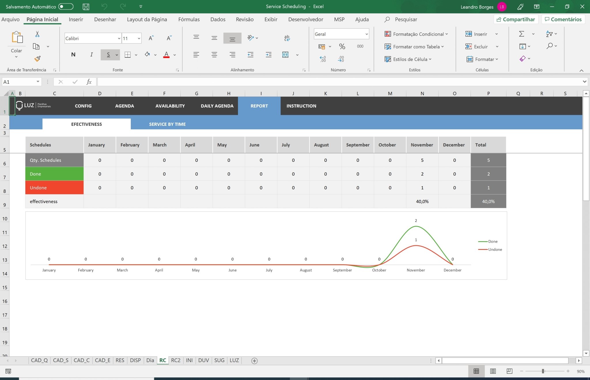Toggle Salvamento Automático off
Viewport: 590px width, 380px height.
[66, 6]
